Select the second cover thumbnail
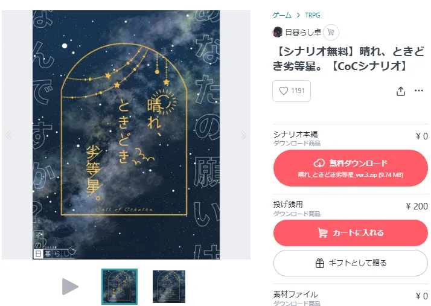 (x=169, y=287)
